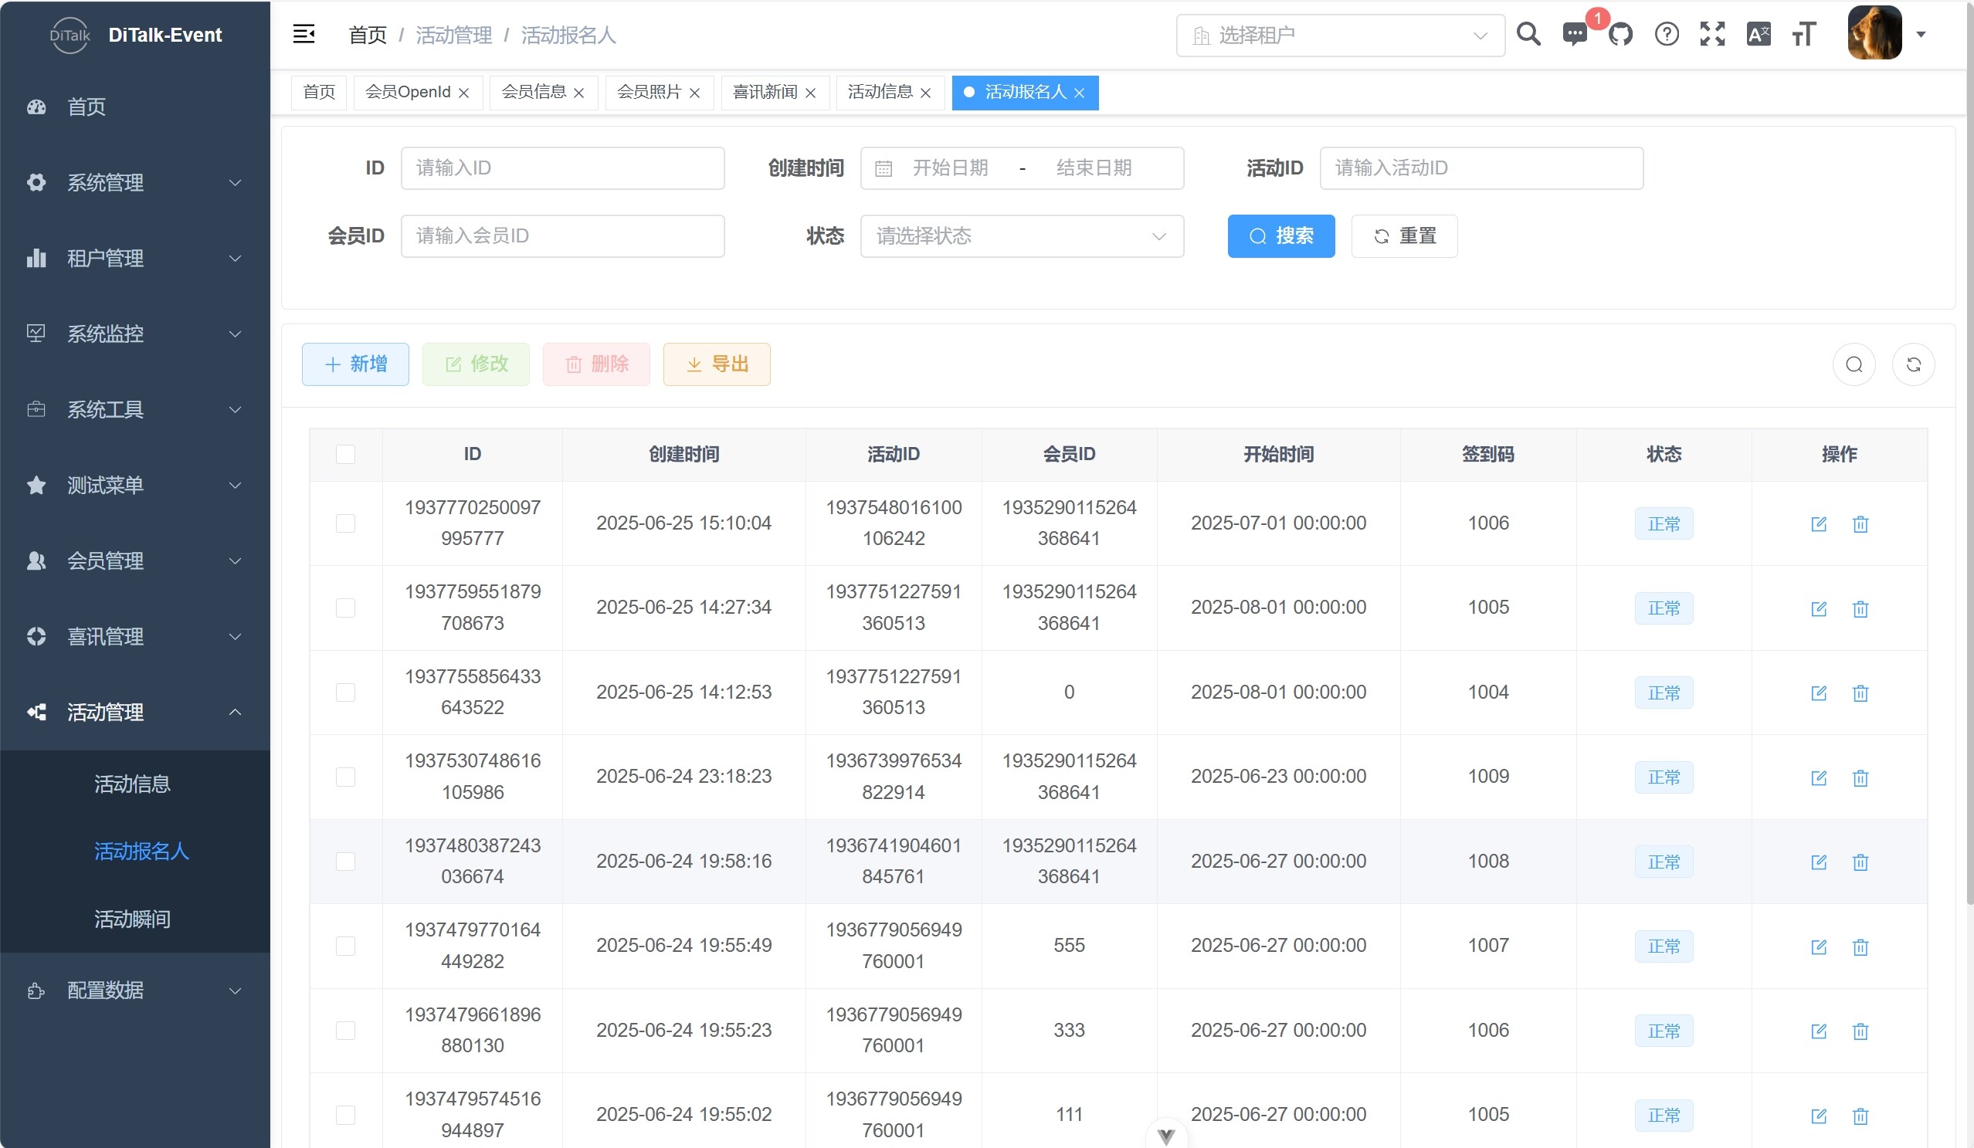Select checkbox for row with member ID 555
The height and width of the screenshot is (1148, 1974).
tap(345, 946)
